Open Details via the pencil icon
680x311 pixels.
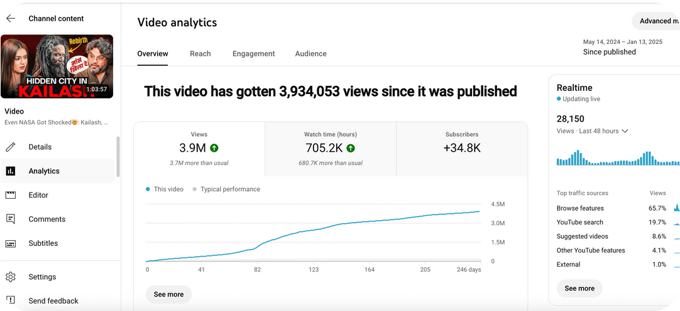click(11, 147)
